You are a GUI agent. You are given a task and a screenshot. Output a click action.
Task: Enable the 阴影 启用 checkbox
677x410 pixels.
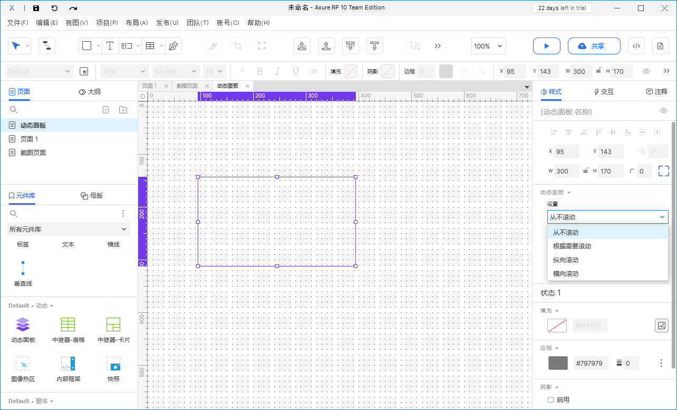click(551, 400)
